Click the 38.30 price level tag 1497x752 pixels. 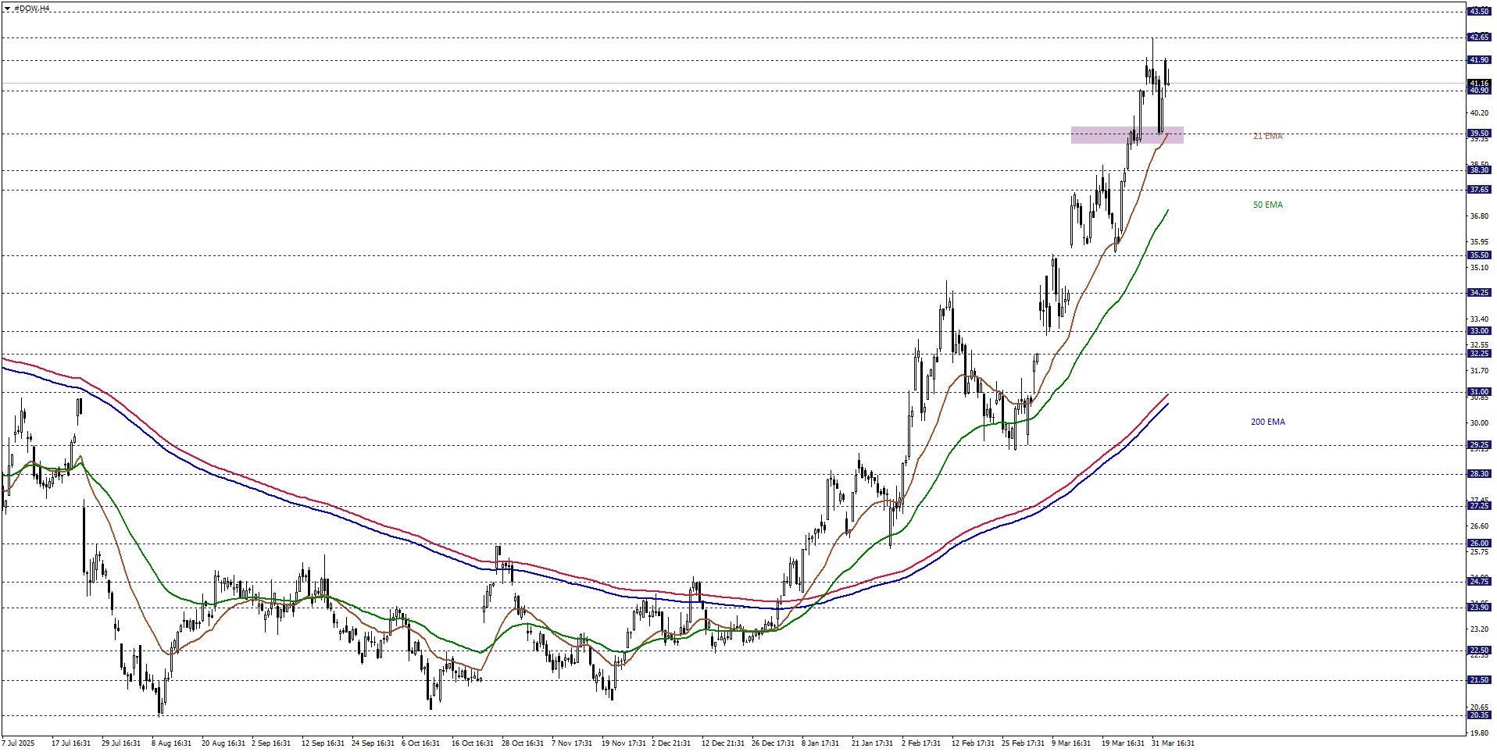(x=1479, y=170)
